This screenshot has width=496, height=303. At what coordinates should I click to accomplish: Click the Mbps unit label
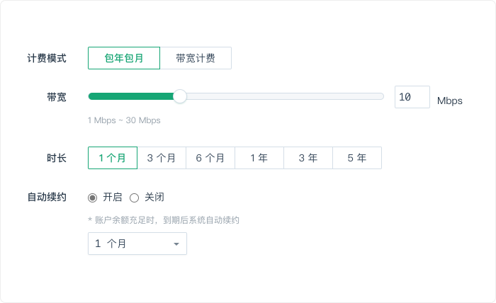click(x=450, y=101)
